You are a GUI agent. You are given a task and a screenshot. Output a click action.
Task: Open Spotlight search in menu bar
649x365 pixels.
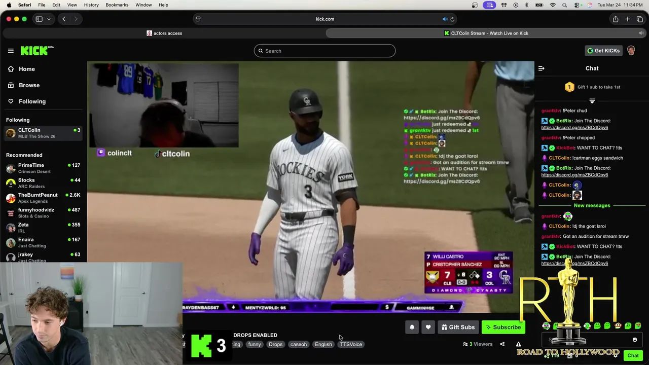[565, 5]
